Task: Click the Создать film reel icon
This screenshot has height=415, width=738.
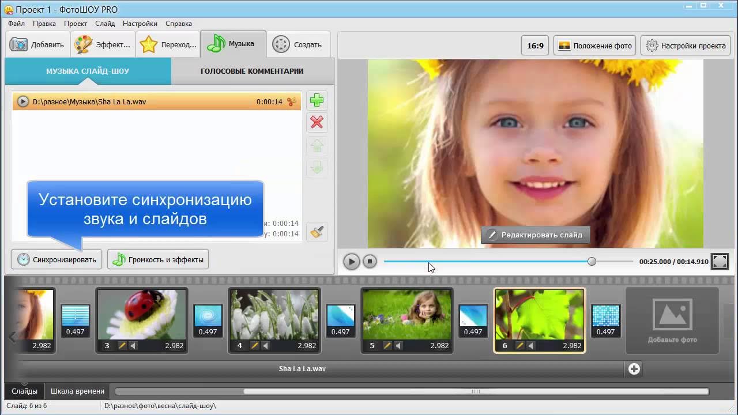Action: [x=281, y=44]
